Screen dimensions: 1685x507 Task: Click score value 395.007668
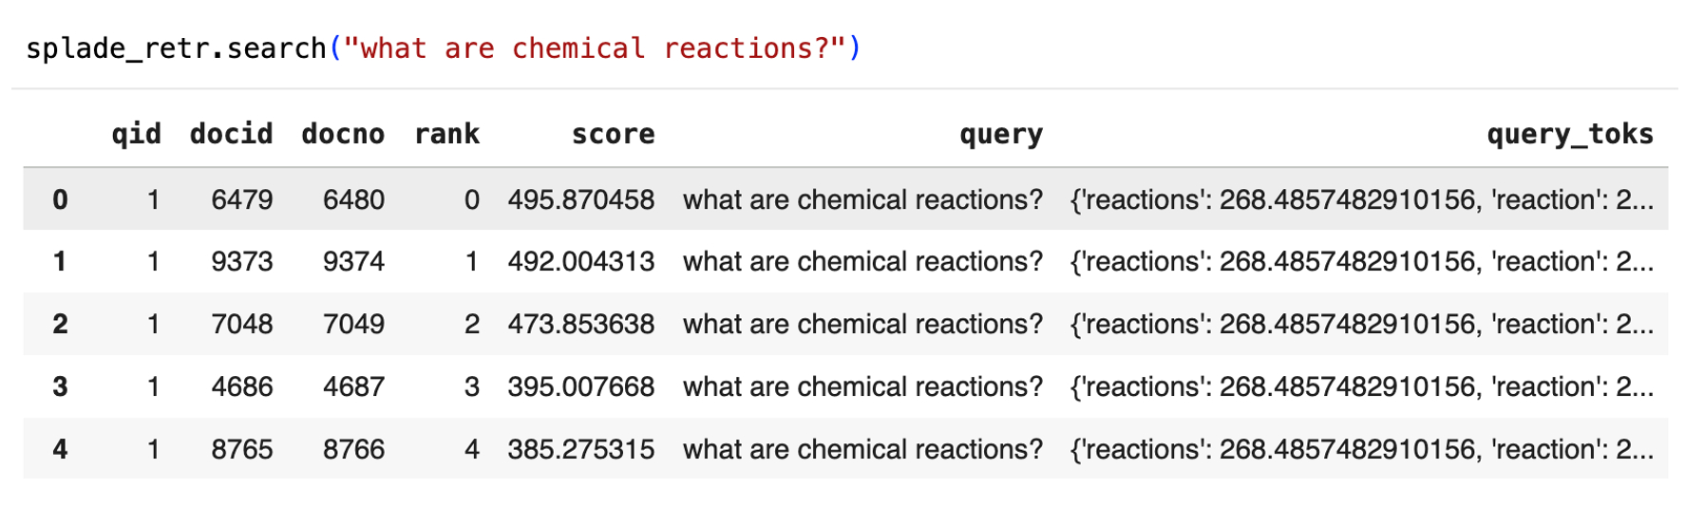click(x=580, y=386)
